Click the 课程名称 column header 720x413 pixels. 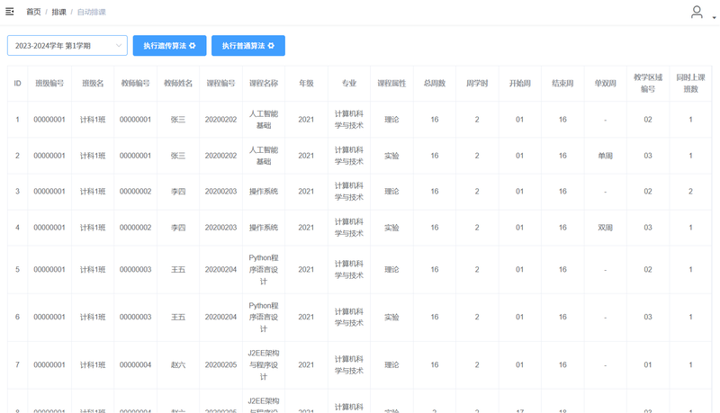[264, 84]
